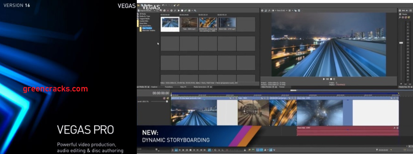Expand the Custom Bins folder
Screen dimensions: 413x154
(144, 21)
